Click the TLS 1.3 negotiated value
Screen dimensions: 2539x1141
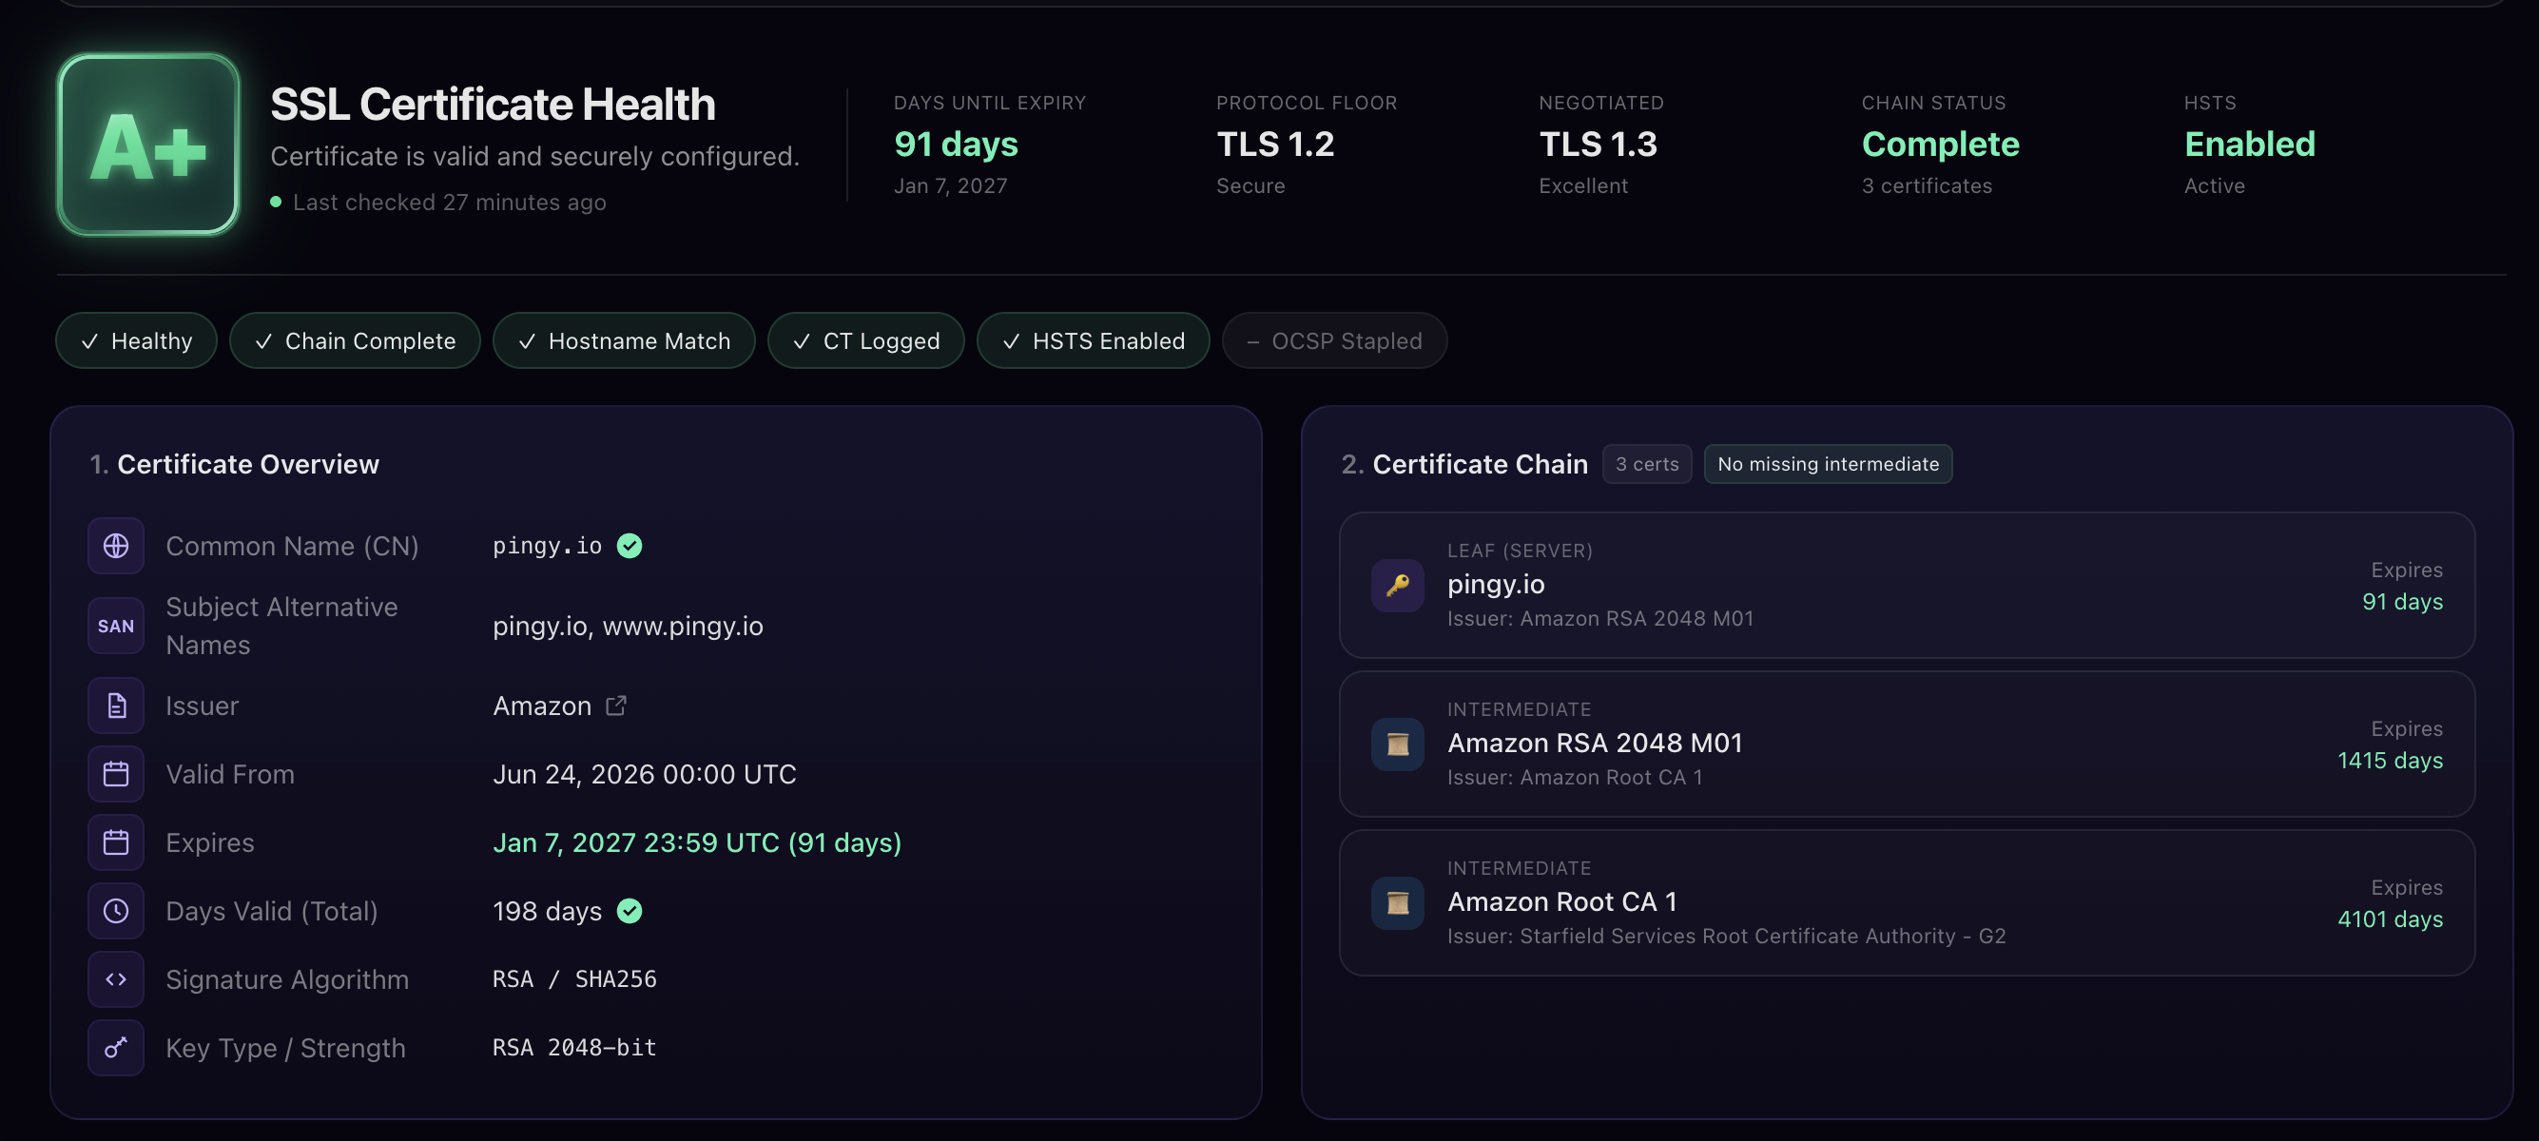click(1598, 144)
